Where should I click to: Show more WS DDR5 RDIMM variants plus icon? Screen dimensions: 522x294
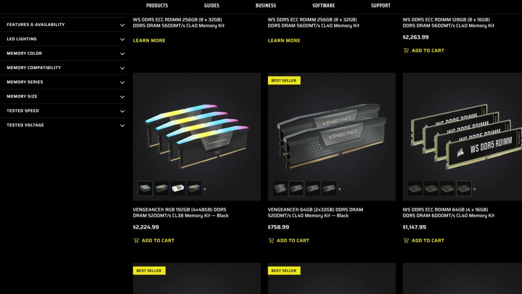[474, 189]
